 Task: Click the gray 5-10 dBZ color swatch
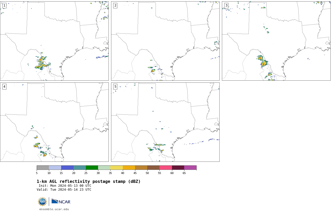pos(43,168)
